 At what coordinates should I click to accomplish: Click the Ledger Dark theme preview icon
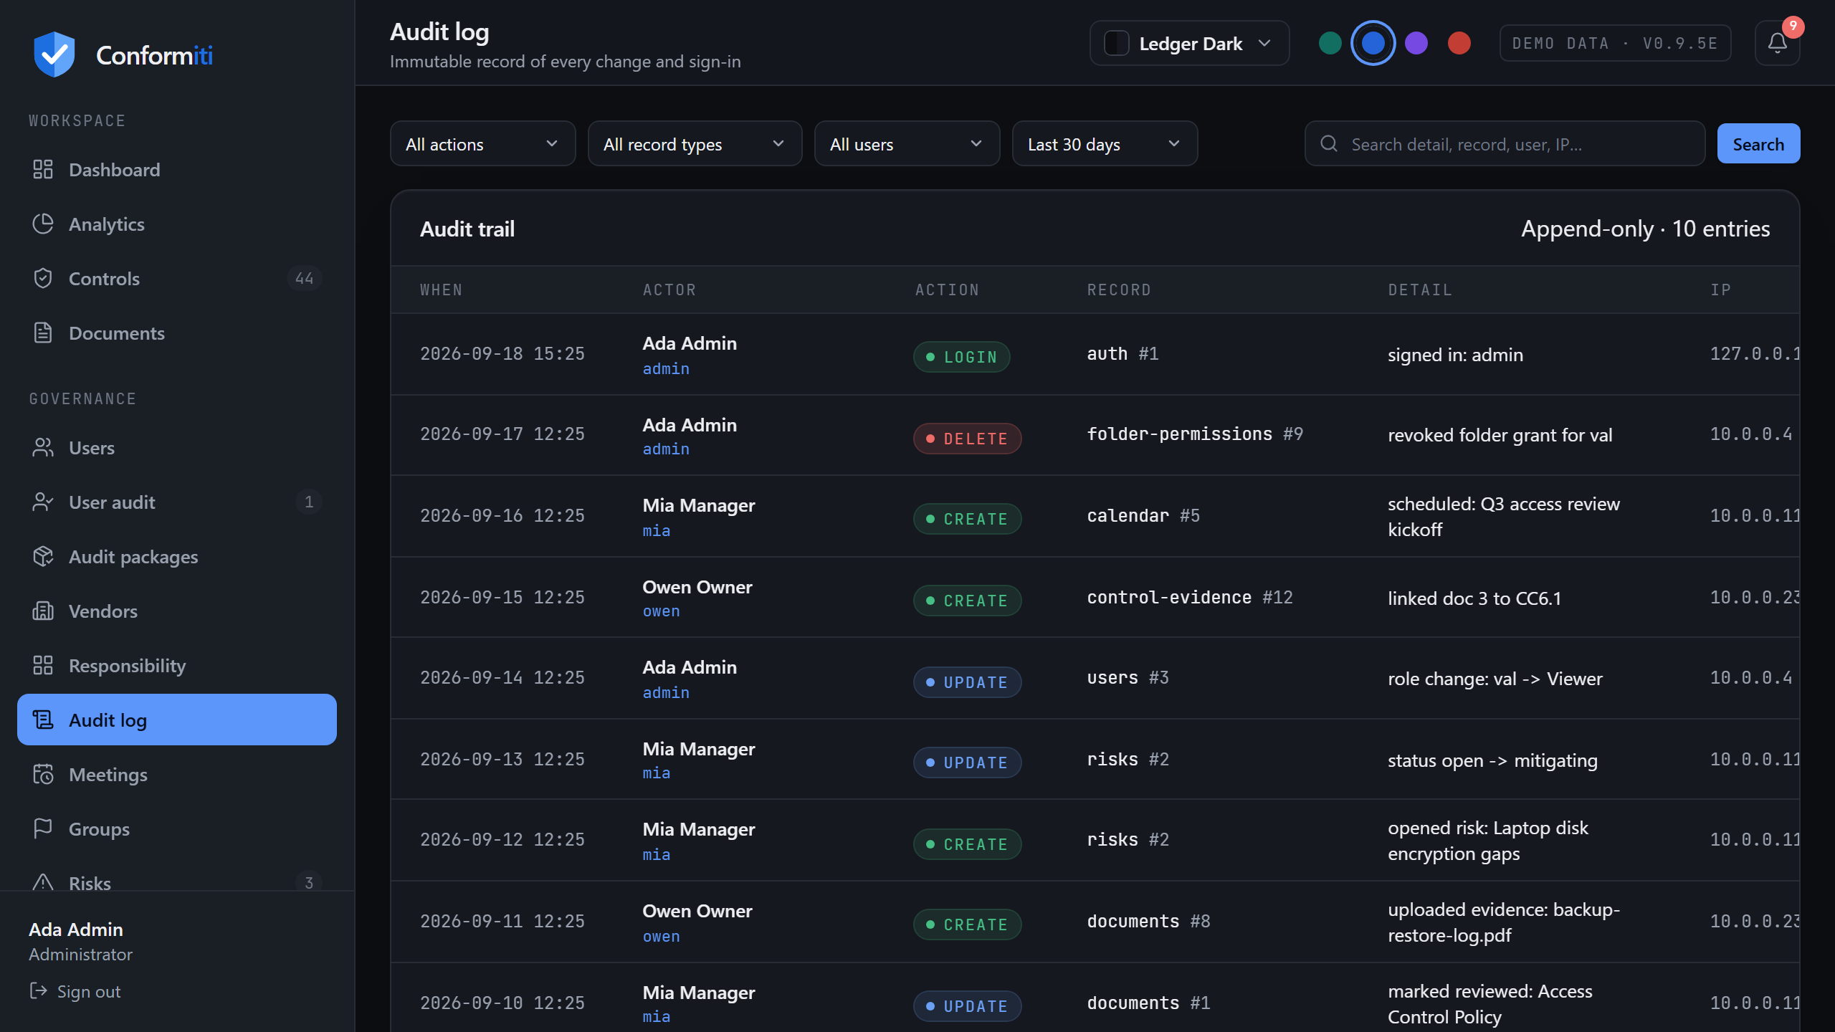[1117, 43]
